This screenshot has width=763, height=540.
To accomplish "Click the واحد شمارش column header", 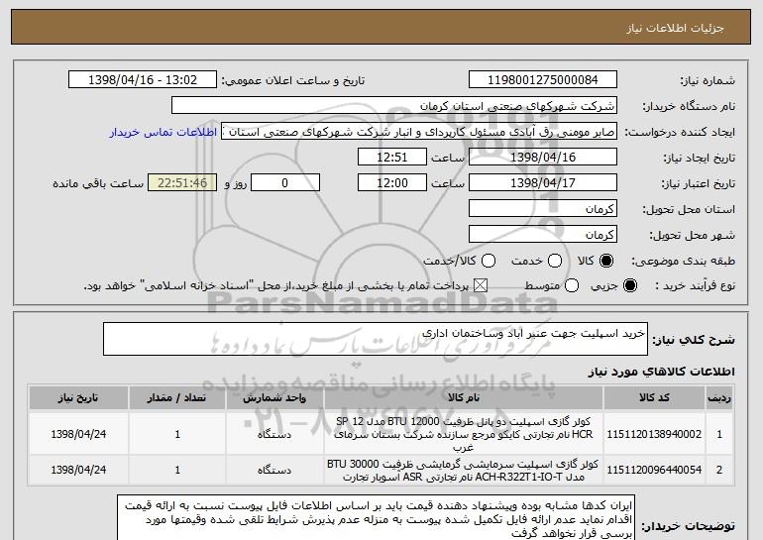I will 274,398.
